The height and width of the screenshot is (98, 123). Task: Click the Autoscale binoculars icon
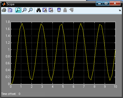[x=39, y=10]
